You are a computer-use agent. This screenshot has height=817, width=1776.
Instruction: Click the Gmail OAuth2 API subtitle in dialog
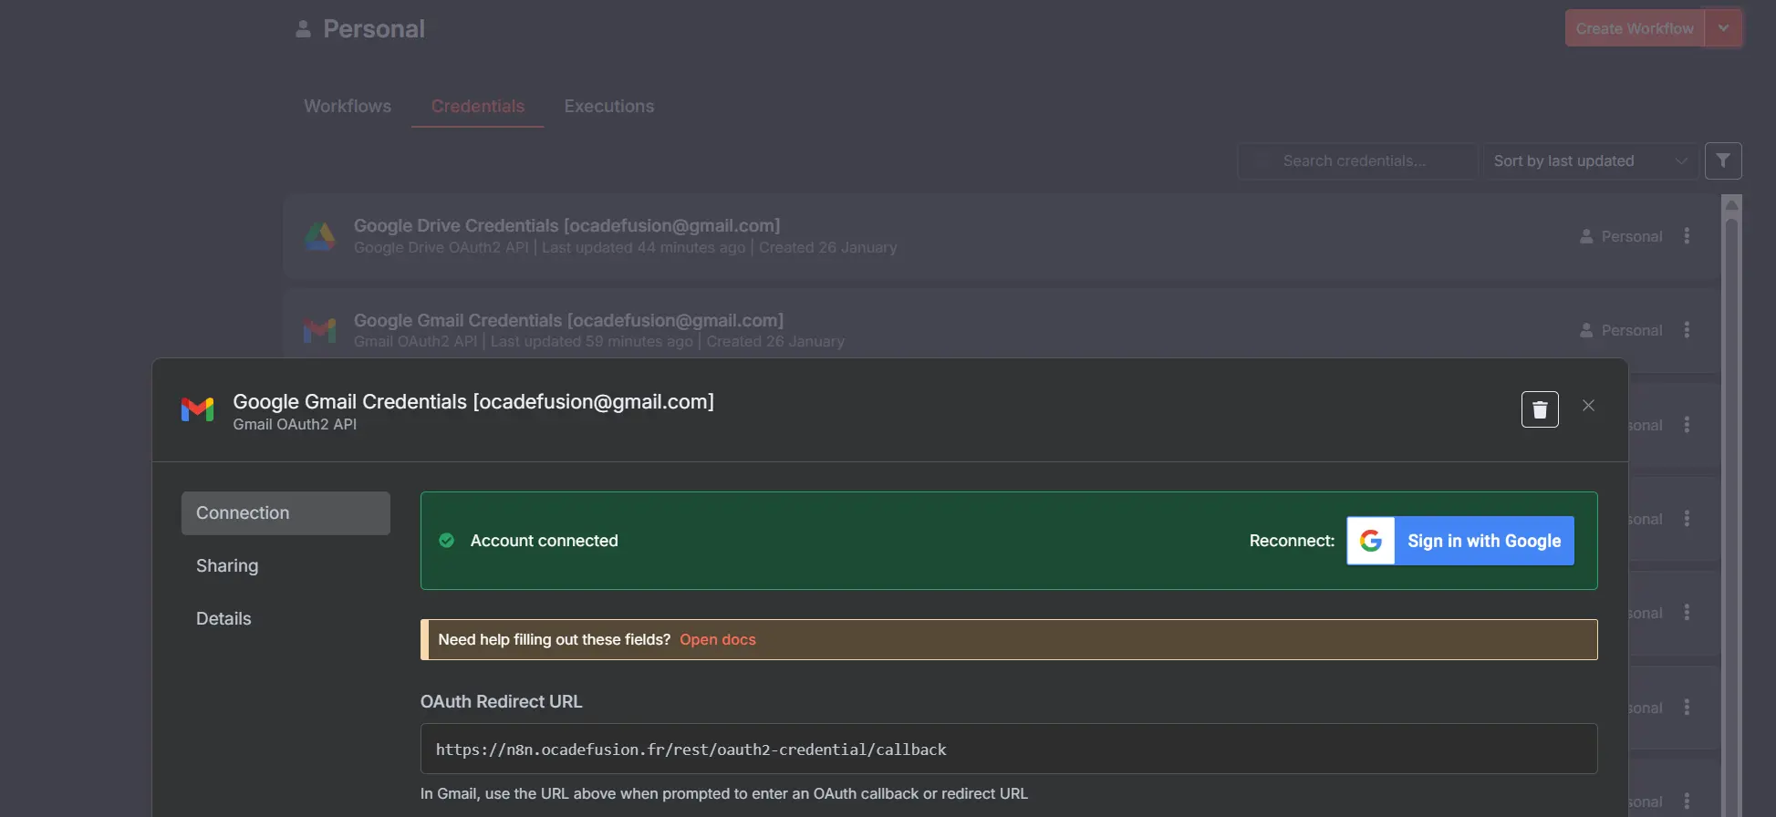point(295,424)
